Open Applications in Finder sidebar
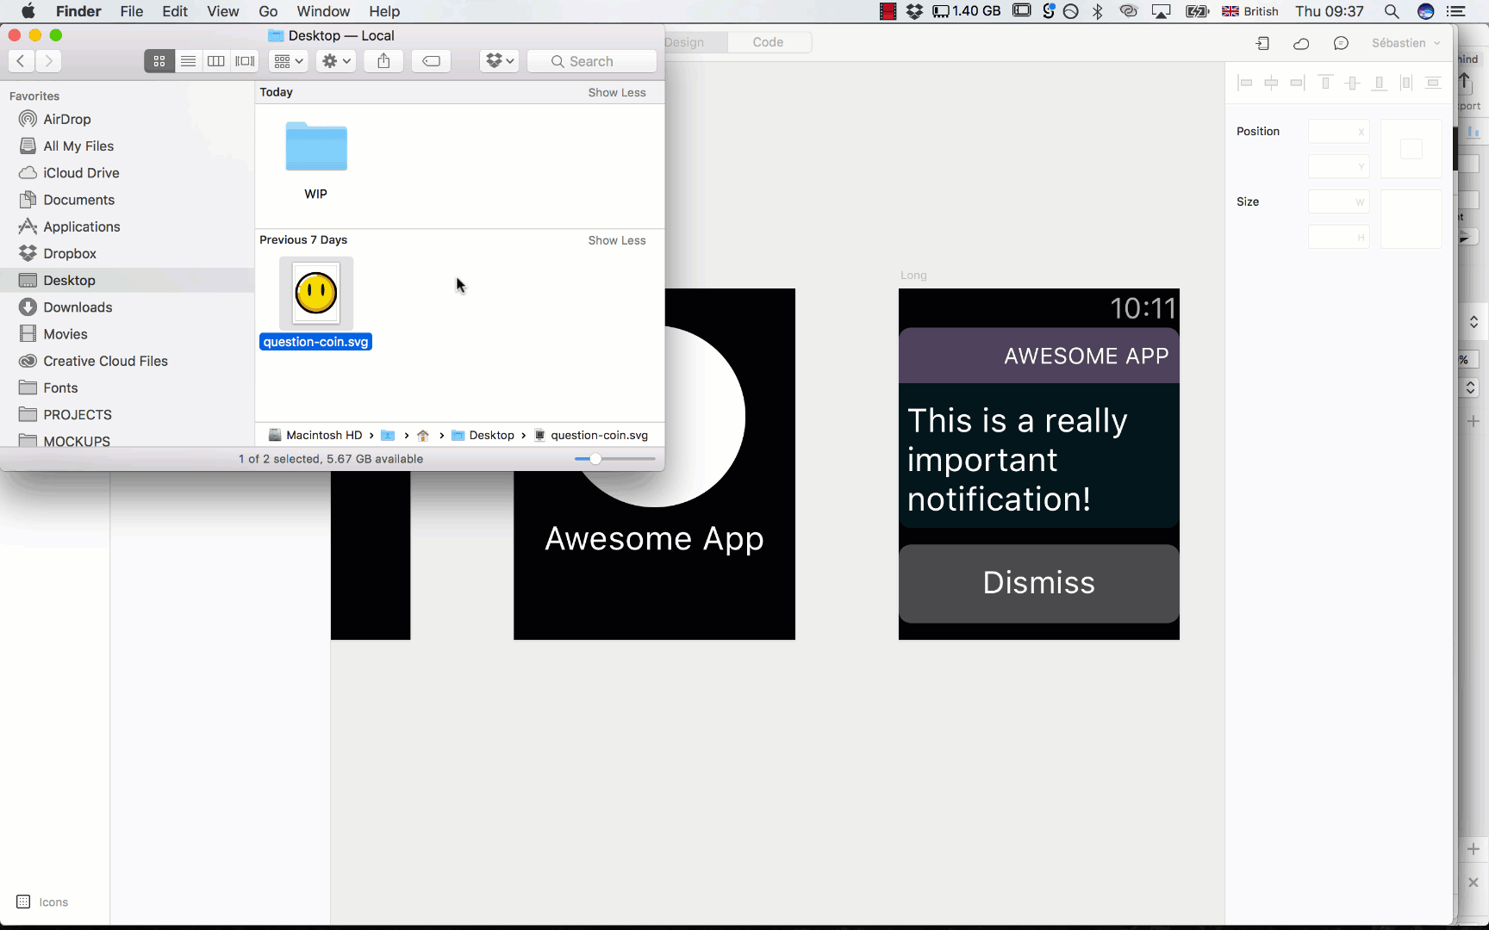 click(82, 226)
